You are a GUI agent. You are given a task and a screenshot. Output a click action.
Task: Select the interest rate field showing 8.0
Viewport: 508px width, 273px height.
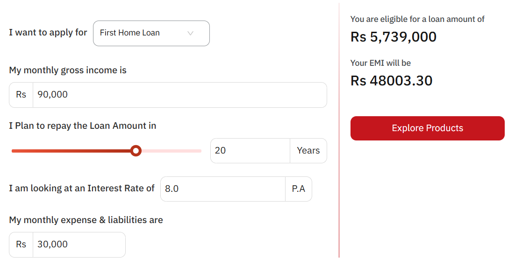click(x=222, y=189)
